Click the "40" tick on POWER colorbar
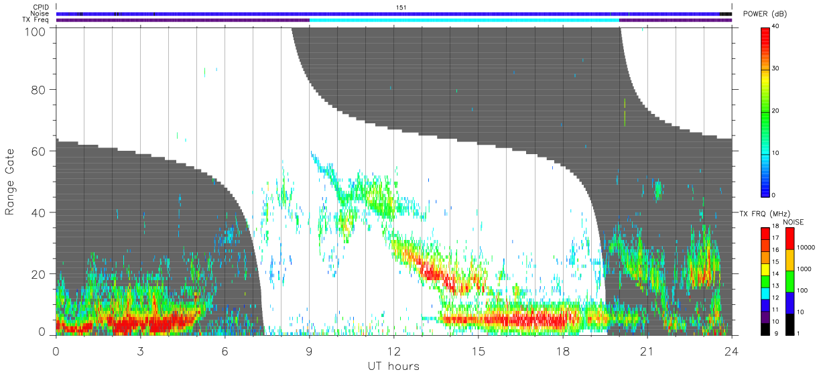The width and height of the screenshot is (823, 380). [x=776, y=27]
